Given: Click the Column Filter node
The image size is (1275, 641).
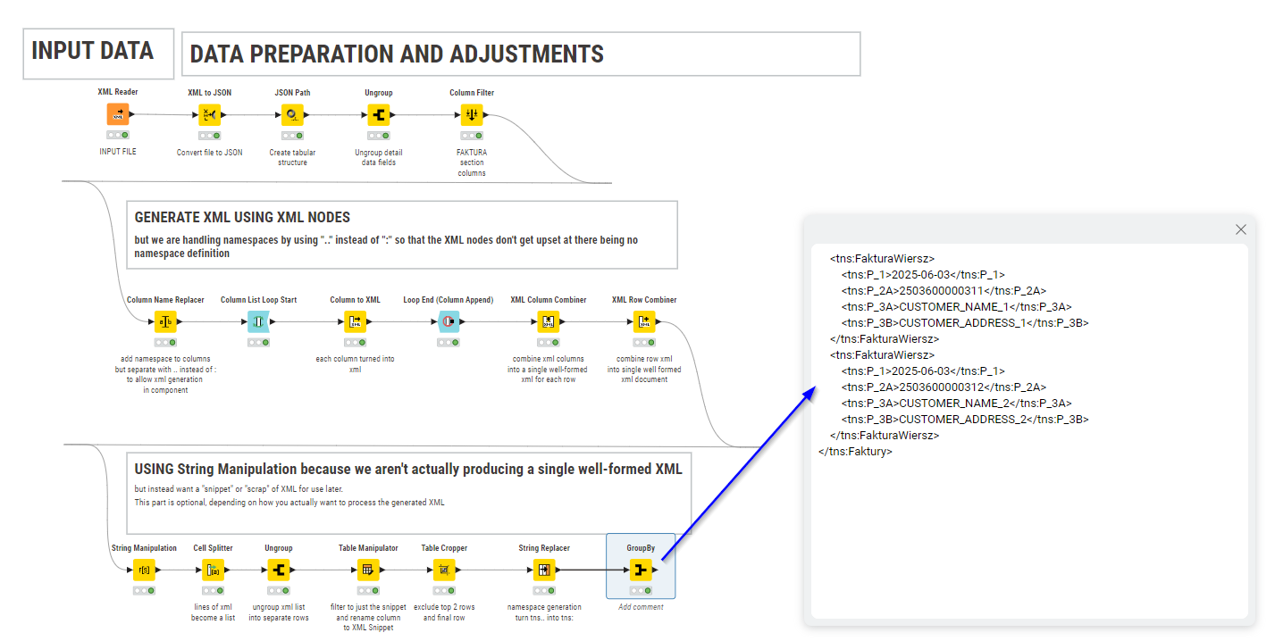Looking at the screenshot, I should (472, 114).
